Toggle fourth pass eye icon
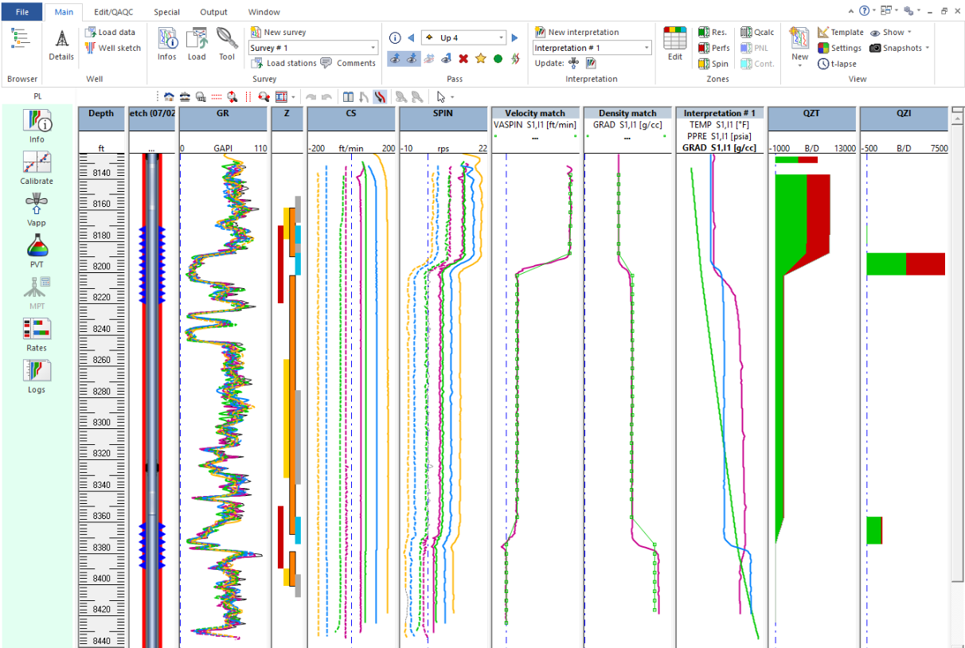965x648 pixels. [x=446, y=58]
